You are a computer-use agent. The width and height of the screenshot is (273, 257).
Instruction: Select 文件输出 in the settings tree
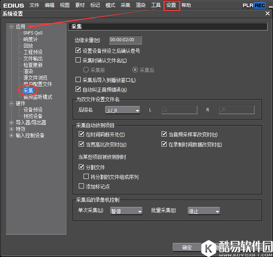pyautogui.click(x=33, y=58)
